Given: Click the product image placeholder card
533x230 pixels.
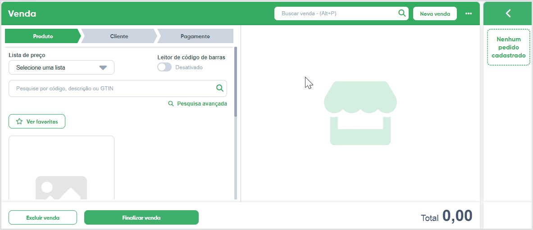Looking at the screenshot, I should click(x=62, y=168).
